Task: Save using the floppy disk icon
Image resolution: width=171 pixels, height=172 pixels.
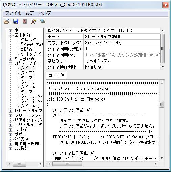Action: 16,21
